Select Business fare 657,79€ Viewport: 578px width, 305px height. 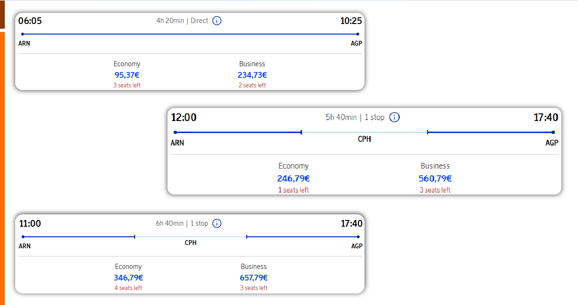[x=254, y=278]
